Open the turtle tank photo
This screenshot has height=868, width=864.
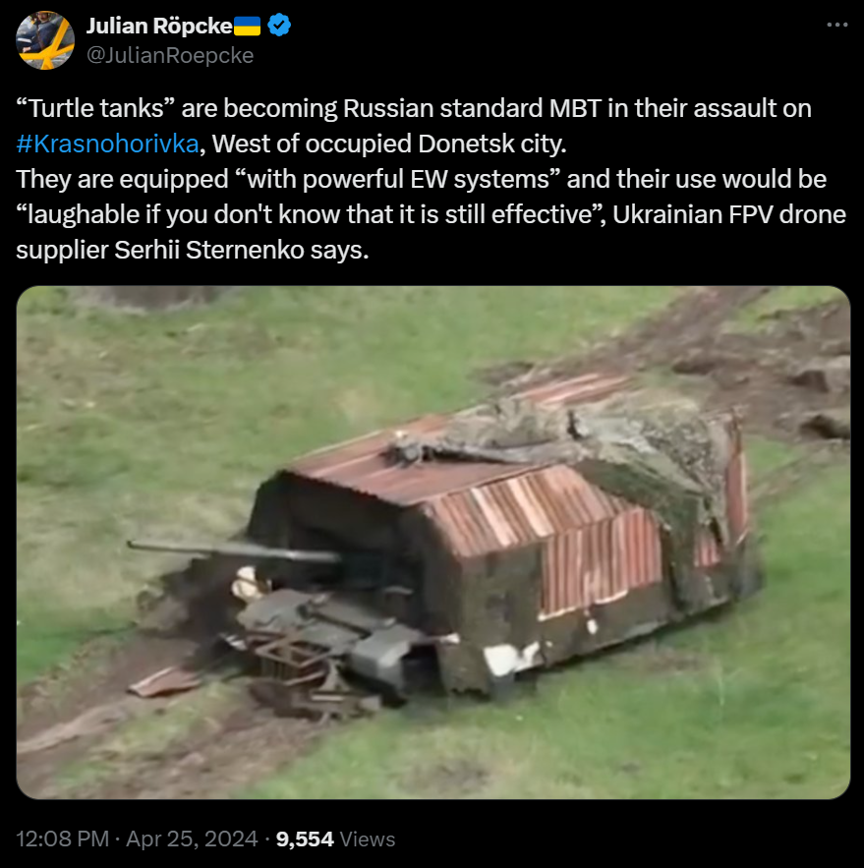click(x=432, y=542)
